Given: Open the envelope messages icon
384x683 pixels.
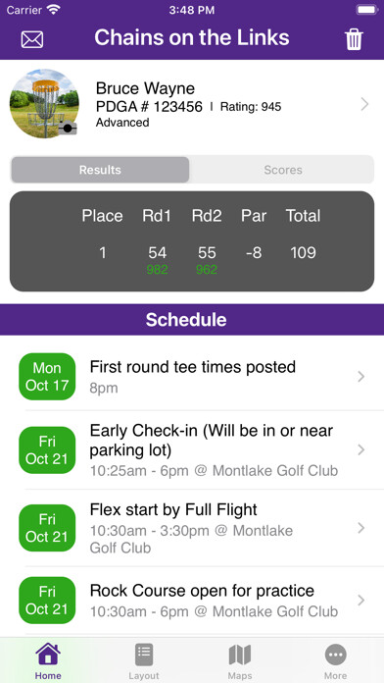Looking at the screenshot, I should [x=32, y=39].
